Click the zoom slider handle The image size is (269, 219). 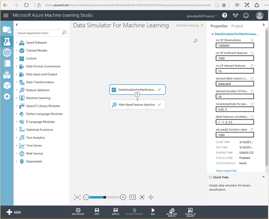pos(105,197)
